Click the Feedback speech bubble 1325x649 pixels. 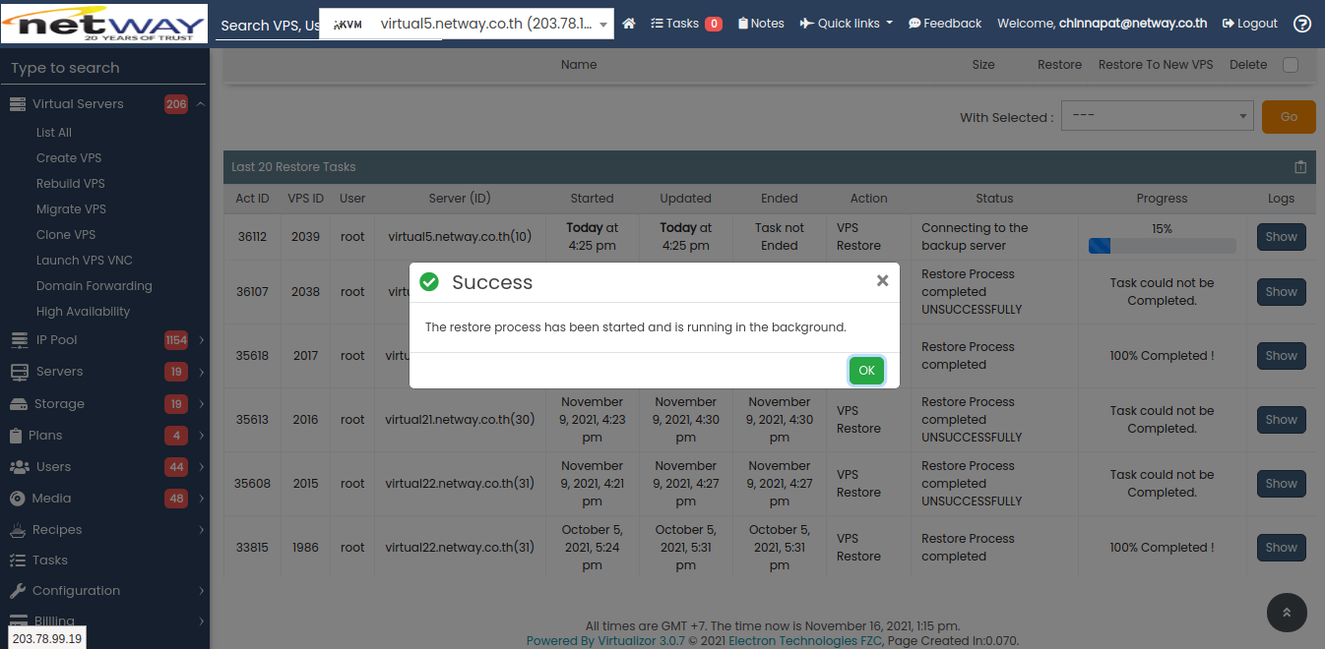[x=944, y=24]
